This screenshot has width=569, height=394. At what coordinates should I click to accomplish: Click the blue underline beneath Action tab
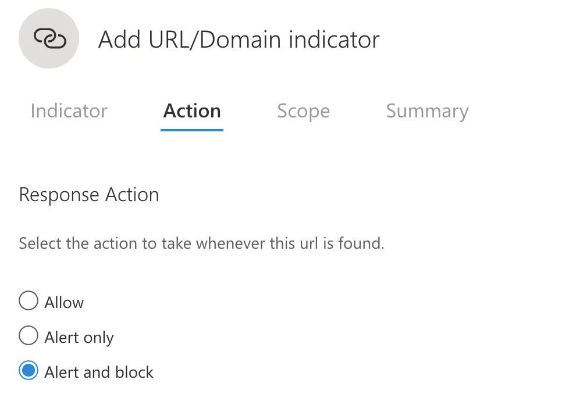(192, 130)
